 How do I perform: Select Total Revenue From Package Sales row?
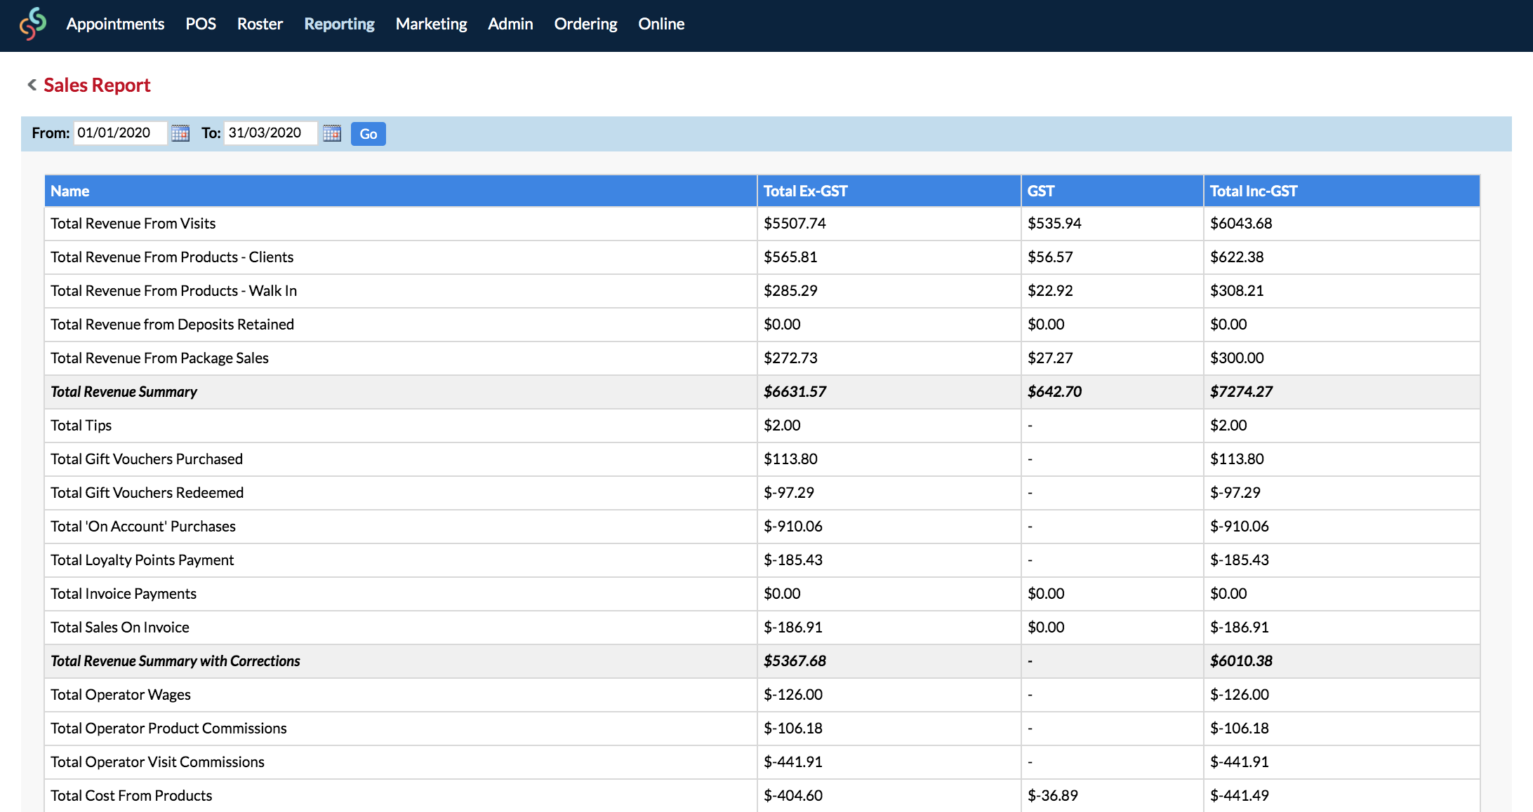[762, 358]
